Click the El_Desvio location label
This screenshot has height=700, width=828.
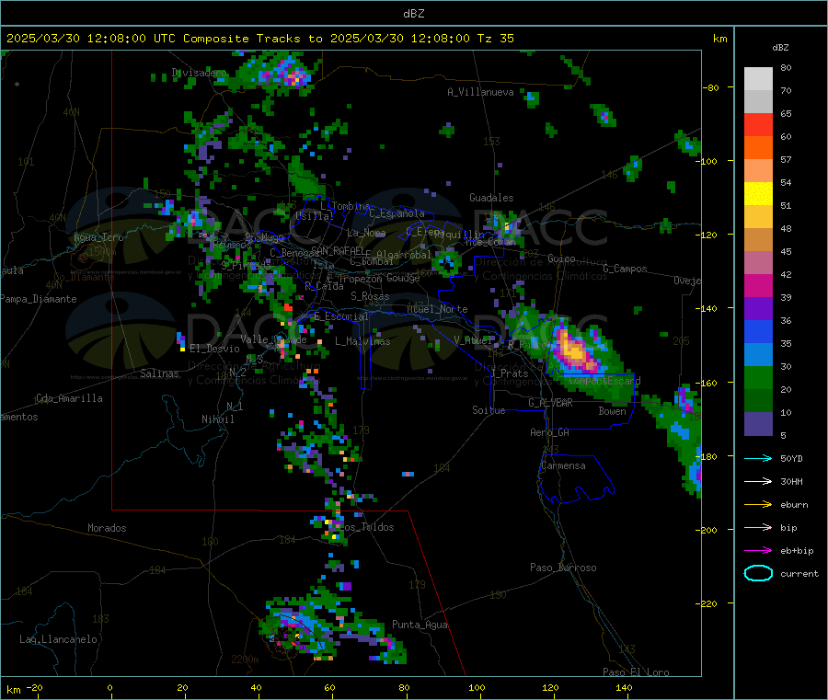tap(214, 349)
